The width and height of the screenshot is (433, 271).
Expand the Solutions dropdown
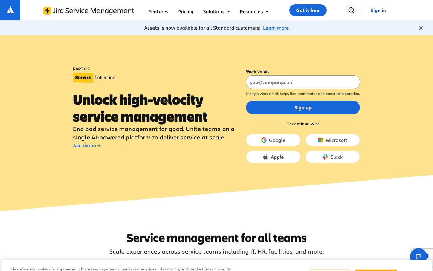coord(216,11)
